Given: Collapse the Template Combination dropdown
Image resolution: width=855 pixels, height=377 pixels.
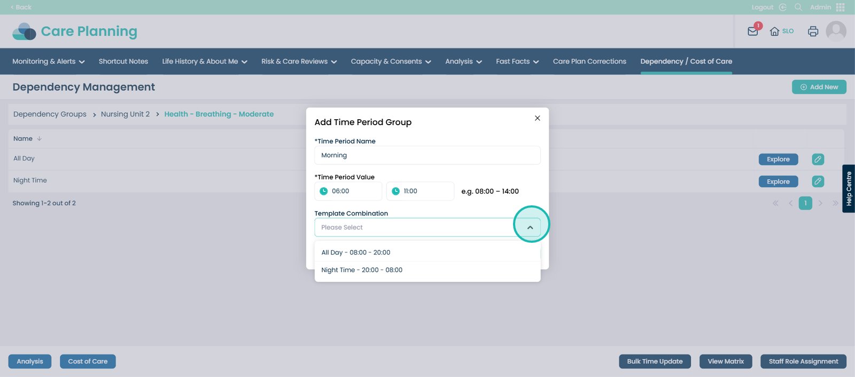Looking at the screenshot, I should [530, 228].
